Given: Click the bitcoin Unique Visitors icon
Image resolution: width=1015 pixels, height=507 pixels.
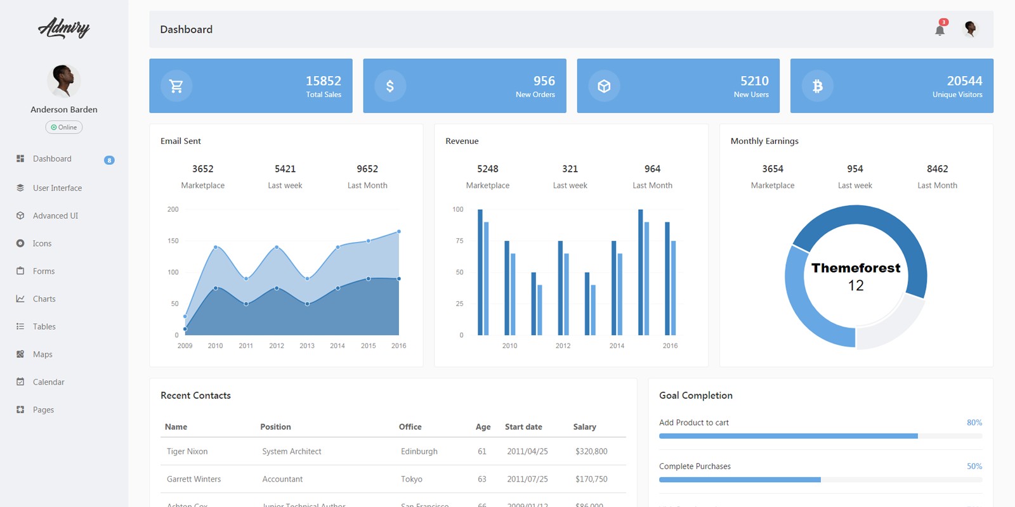Looking at the screenshot, I should point(818,86).
